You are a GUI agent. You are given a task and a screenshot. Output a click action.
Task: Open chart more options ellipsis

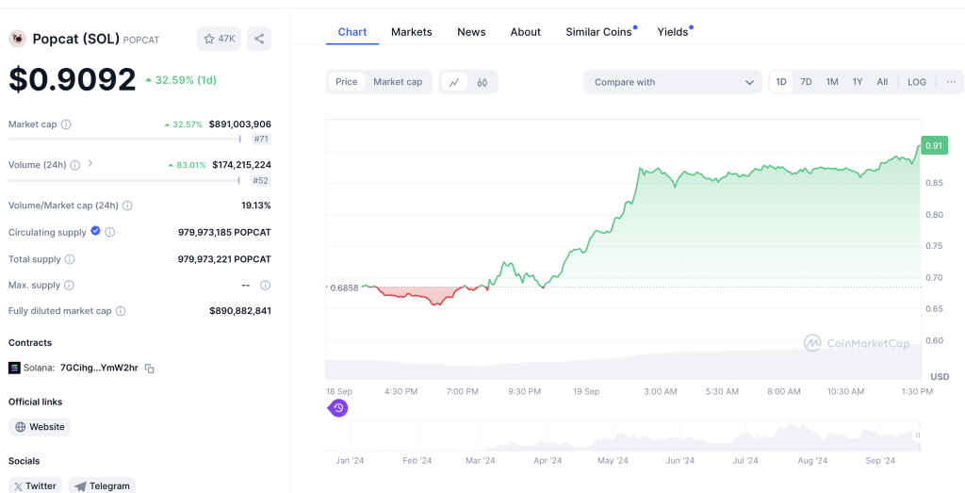pyautogui.click(x=951, y=82)
